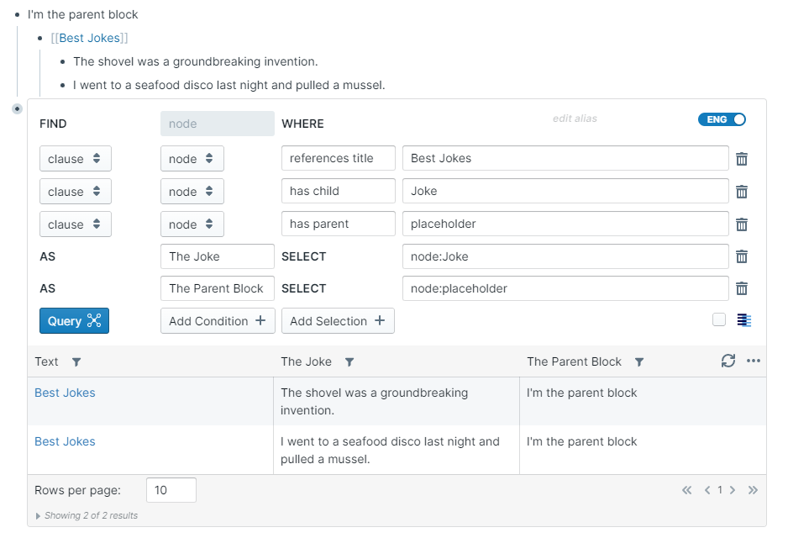Open the node dropdown in second row

pyautogui.click(x=192, y=192)
